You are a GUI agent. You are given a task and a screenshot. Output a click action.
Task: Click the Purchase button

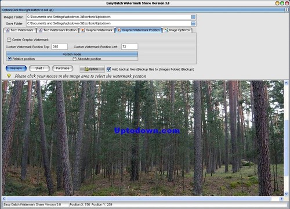pyautogui.click(x=63, y=69)
